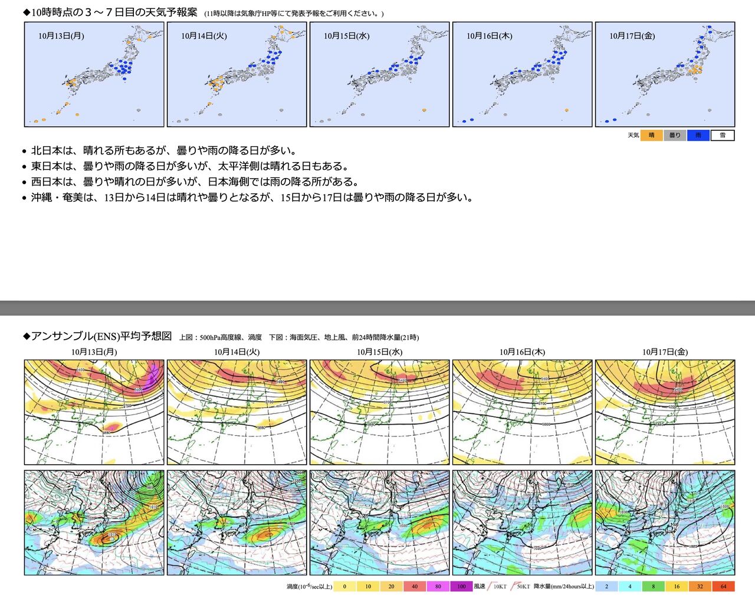Pick the vorticity legend swatch labeled 20
This screenshot has height=595, width=755.
click(x=392, y=586)
